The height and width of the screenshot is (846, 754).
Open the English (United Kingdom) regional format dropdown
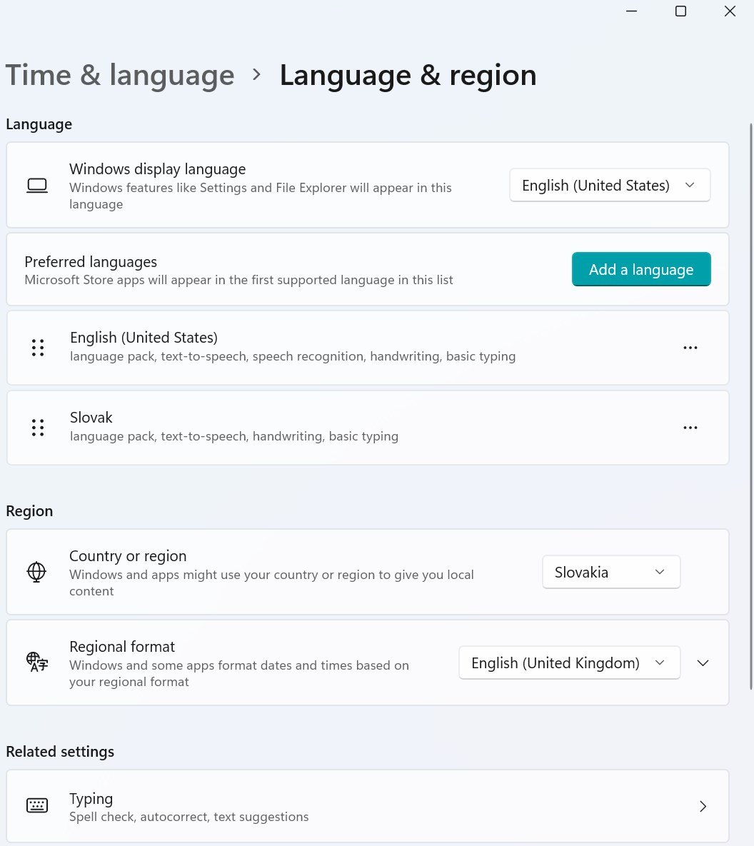569,663
